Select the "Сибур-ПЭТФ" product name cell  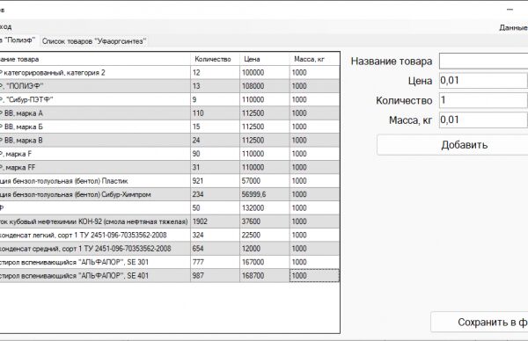(x=95, y=99)
